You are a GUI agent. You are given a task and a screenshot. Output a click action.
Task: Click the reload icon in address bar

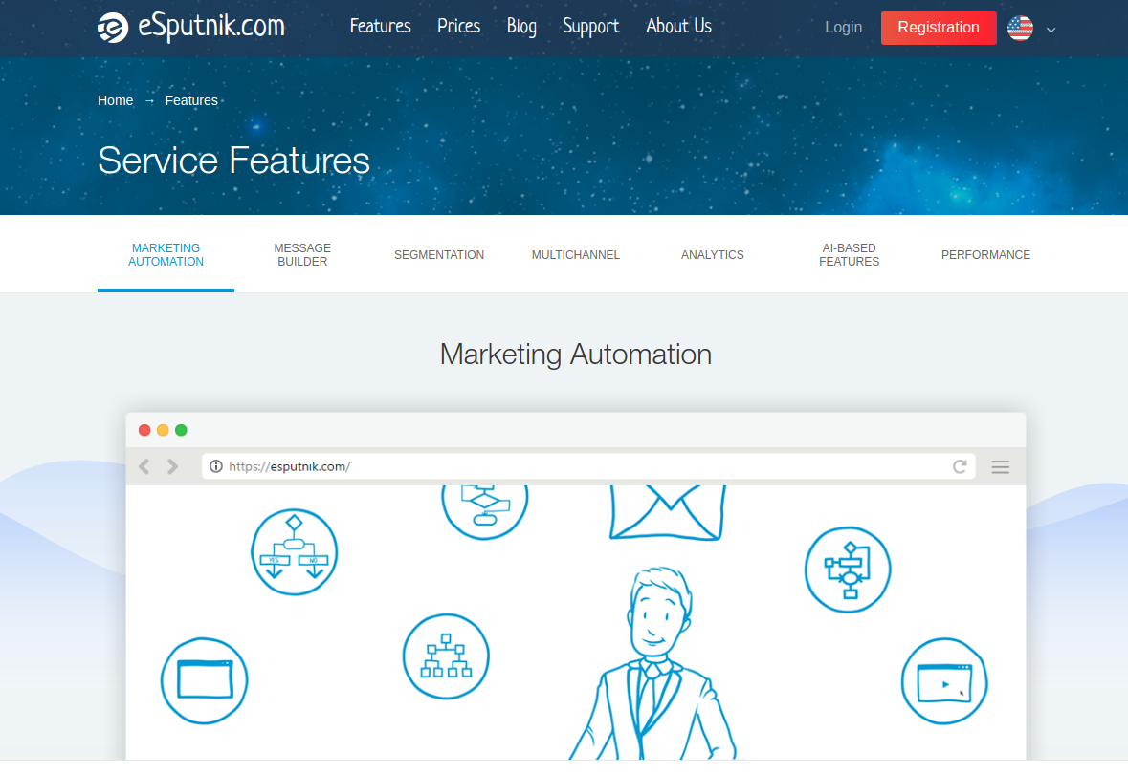click(960, 466)
